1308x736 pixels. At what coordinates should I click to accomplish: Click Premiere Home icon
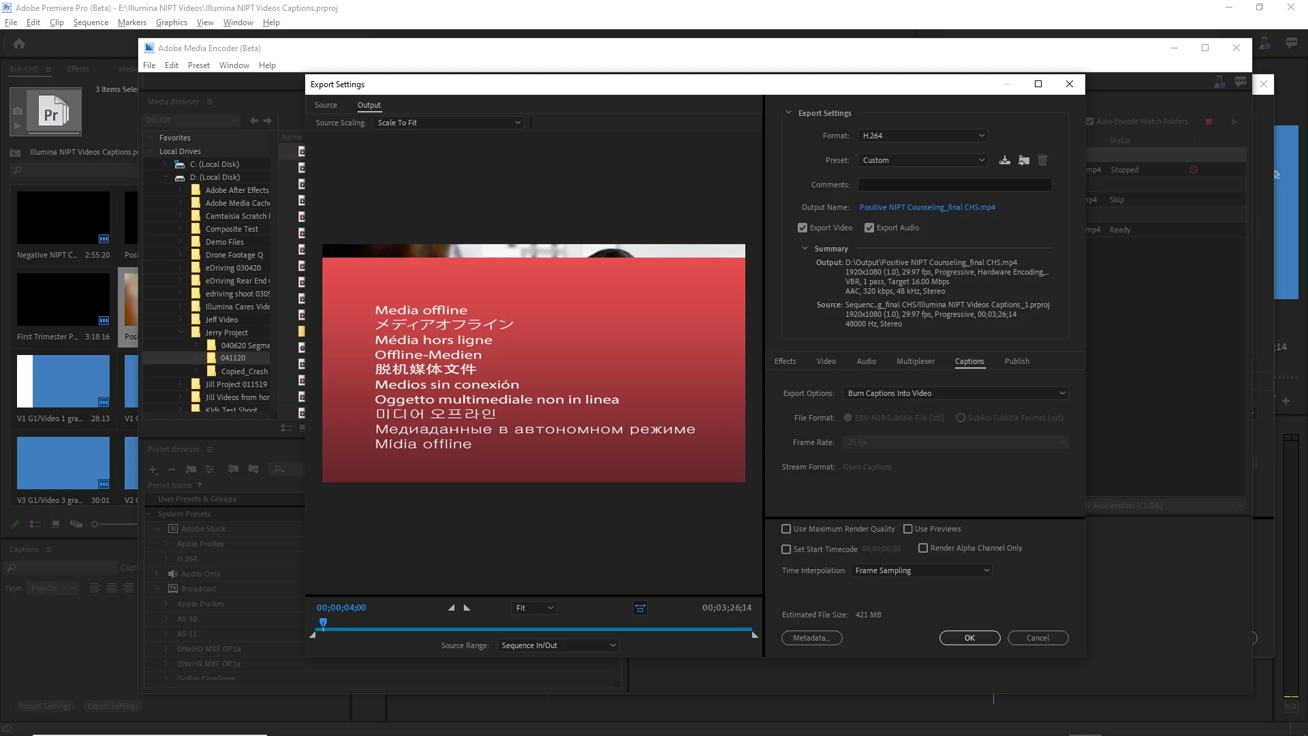pos(19,44)
